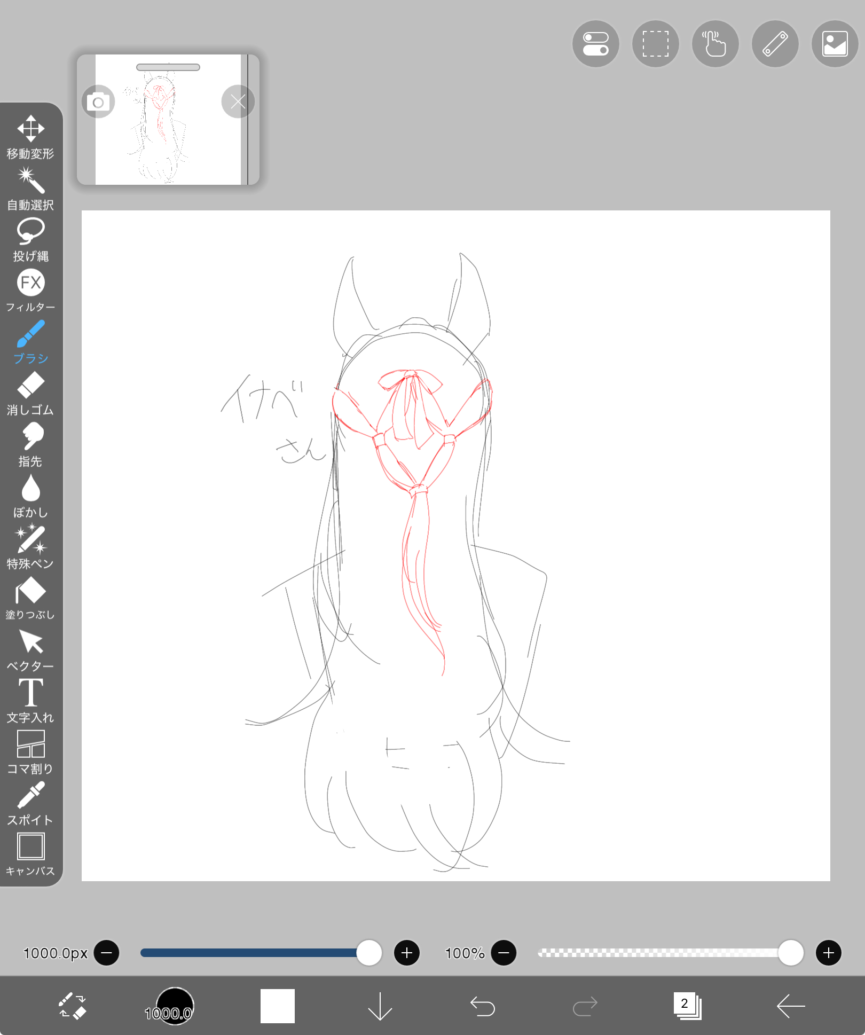Screen dimensions: 865x1035
Task: Toggle the stabilizer hand gesture button
Action: pyautogui.click(x=715, y=44)
